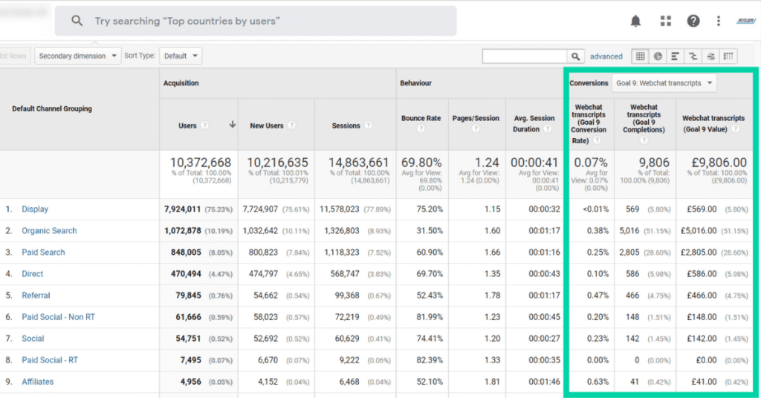Switch to the pivot table view
The image size is (761, 398).
(x=728, y=56)
